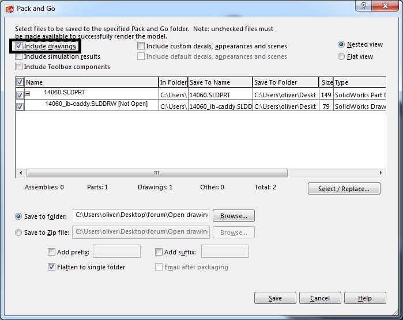Disable Flatten to single folder
Viewport: 403px width, 320px height.
[52, 267]
